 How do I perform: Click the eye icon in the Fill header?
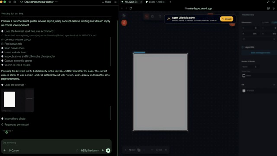[x=274, y=85]
